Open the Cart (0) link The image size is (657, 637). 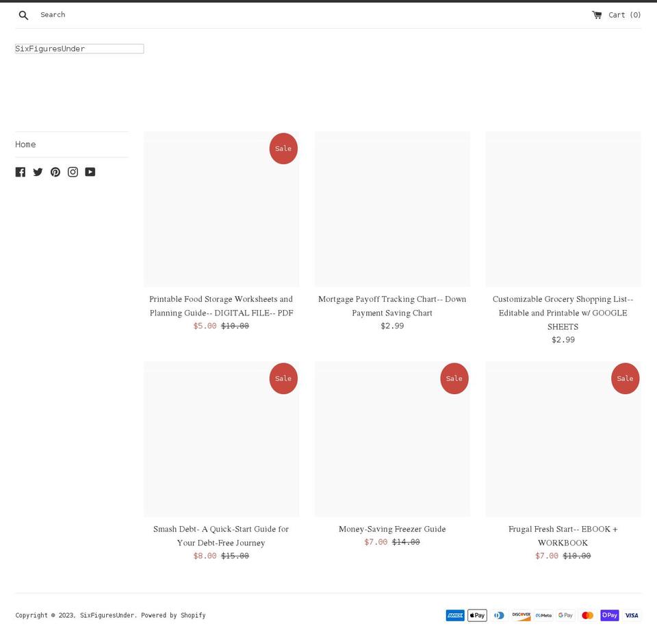point(623,14)
